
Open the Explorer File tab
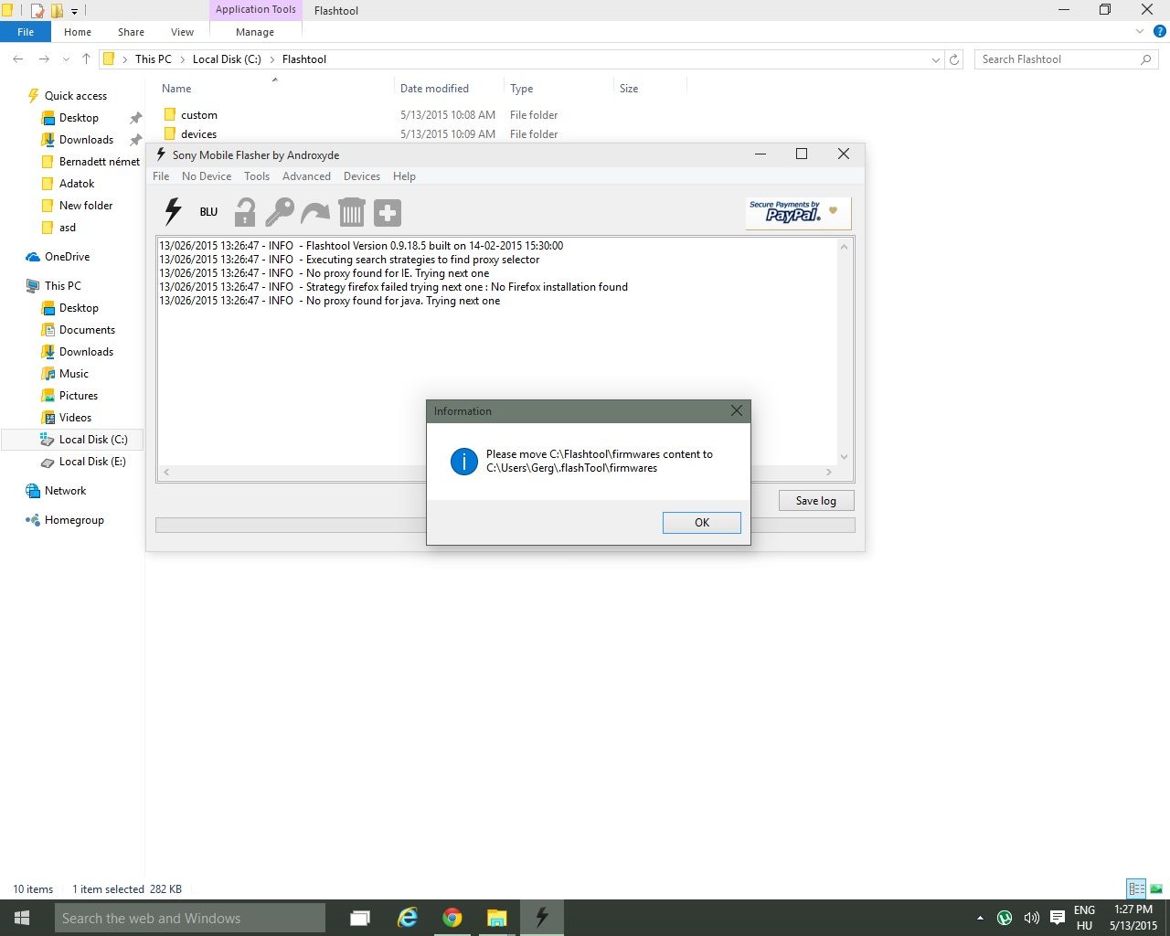tap(26, 32)
